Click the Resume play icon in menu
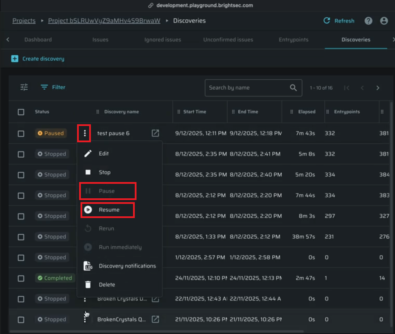The width and height of the screenshot is (395, 334). (88, 210)
